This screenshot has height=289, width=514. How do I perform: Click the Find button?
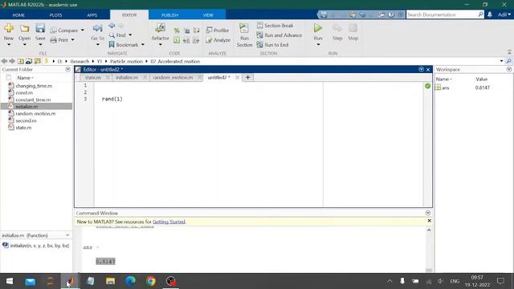118,35
